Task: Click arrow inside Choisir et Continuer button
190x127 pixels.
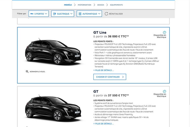Action: pyautogui.click(x=123, y=77)
